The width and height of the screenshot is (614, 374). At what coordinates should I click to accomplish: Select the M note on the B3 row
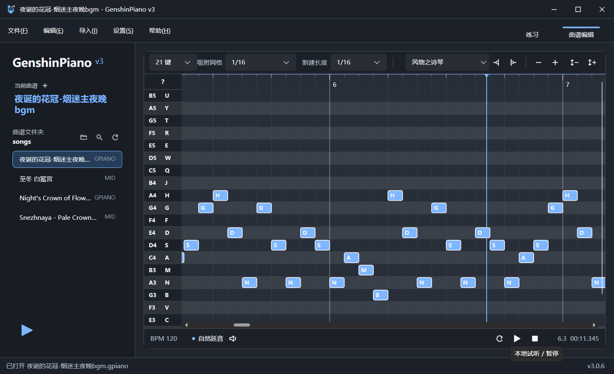366,270
